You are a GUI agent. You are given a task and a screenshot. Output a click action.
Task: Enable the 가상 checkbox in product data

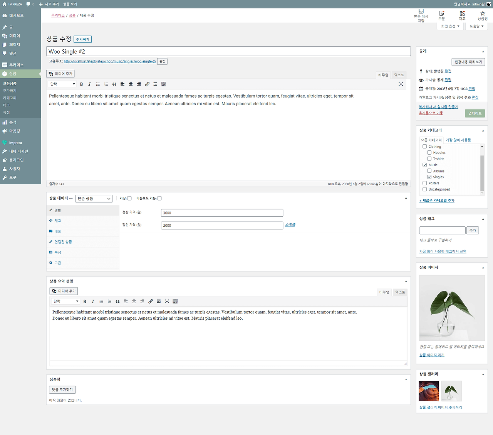pos(129,198)
